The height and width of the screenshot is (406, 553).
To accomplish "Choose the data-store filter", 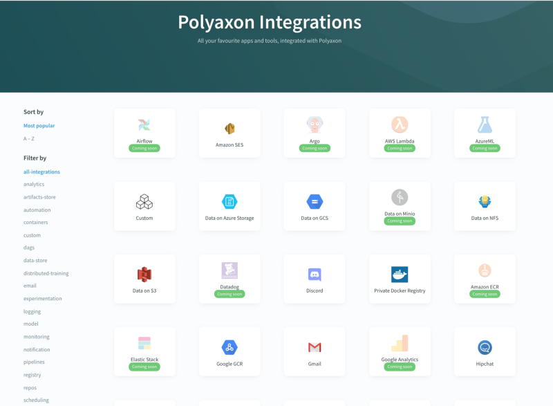I will click(x=35, y=260).
